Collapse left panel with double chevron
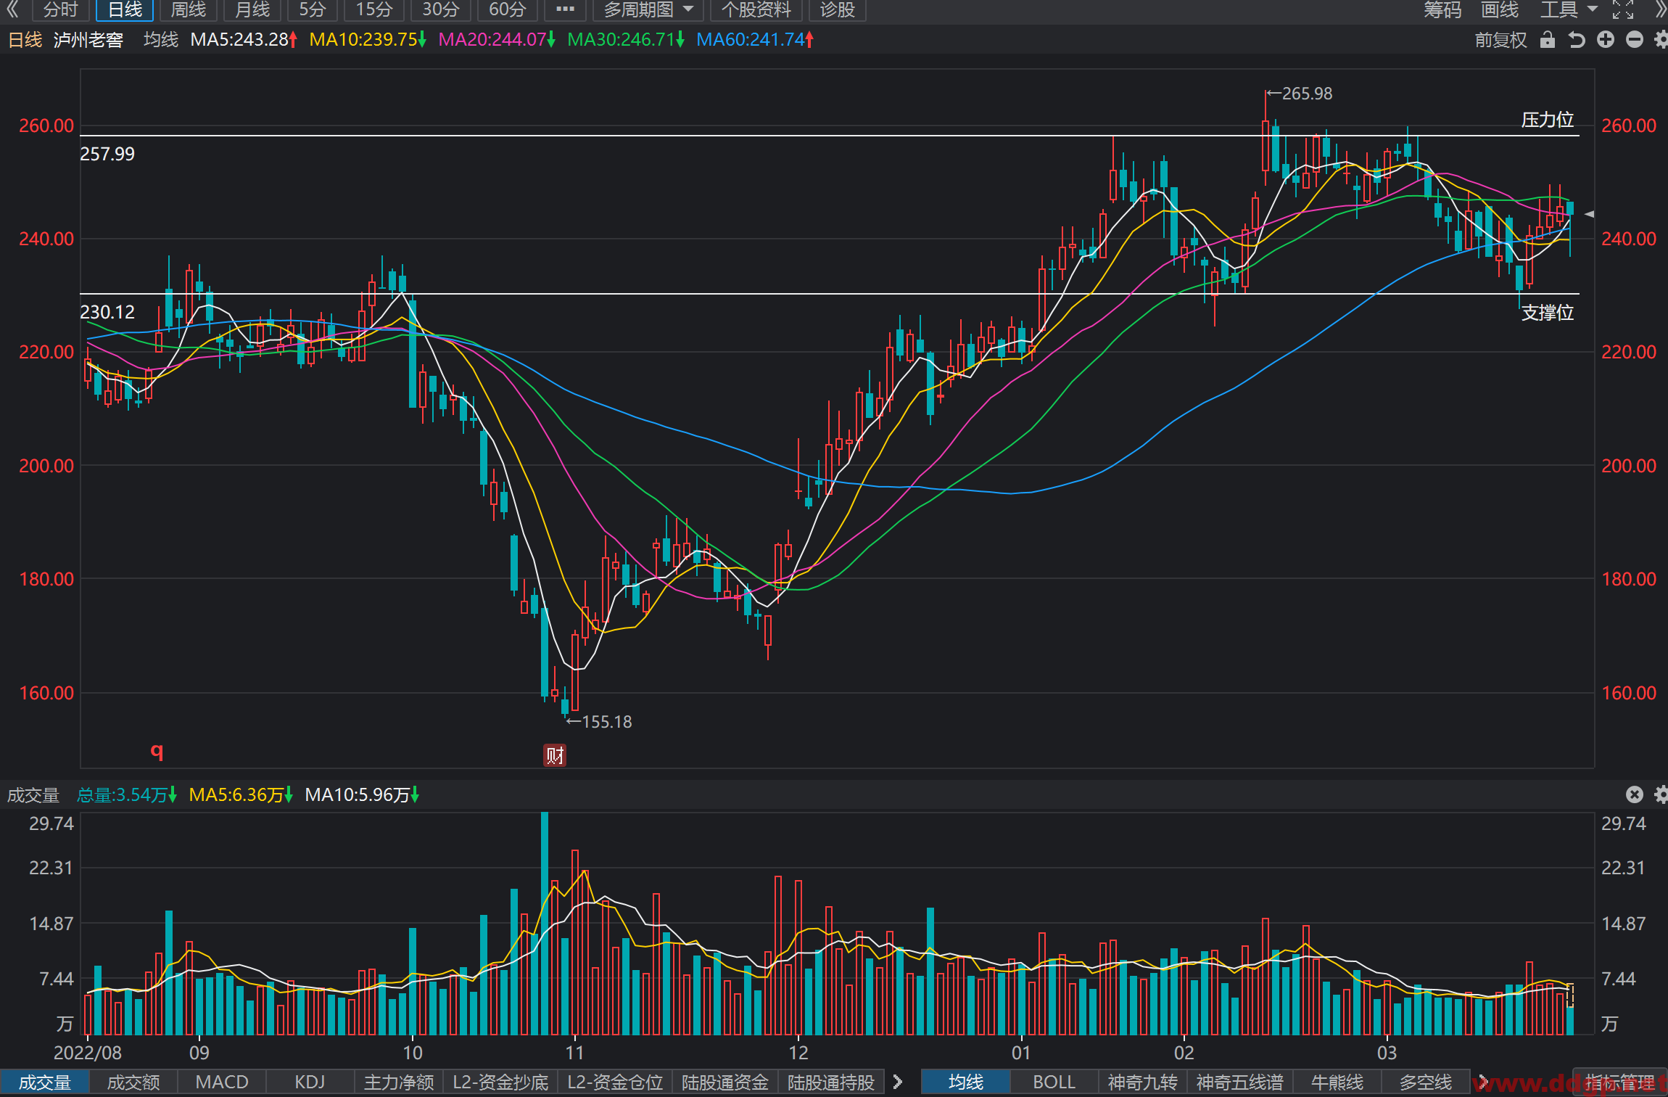1668x1097 pixels. click(13, 9)
